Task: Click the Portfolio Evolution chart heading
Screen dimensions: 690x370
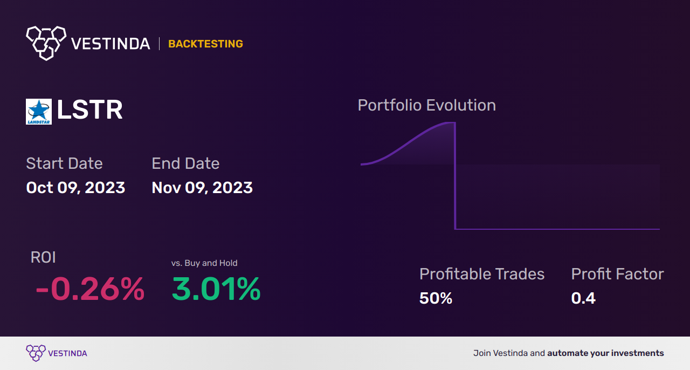Action: click(x=426, y=105)
